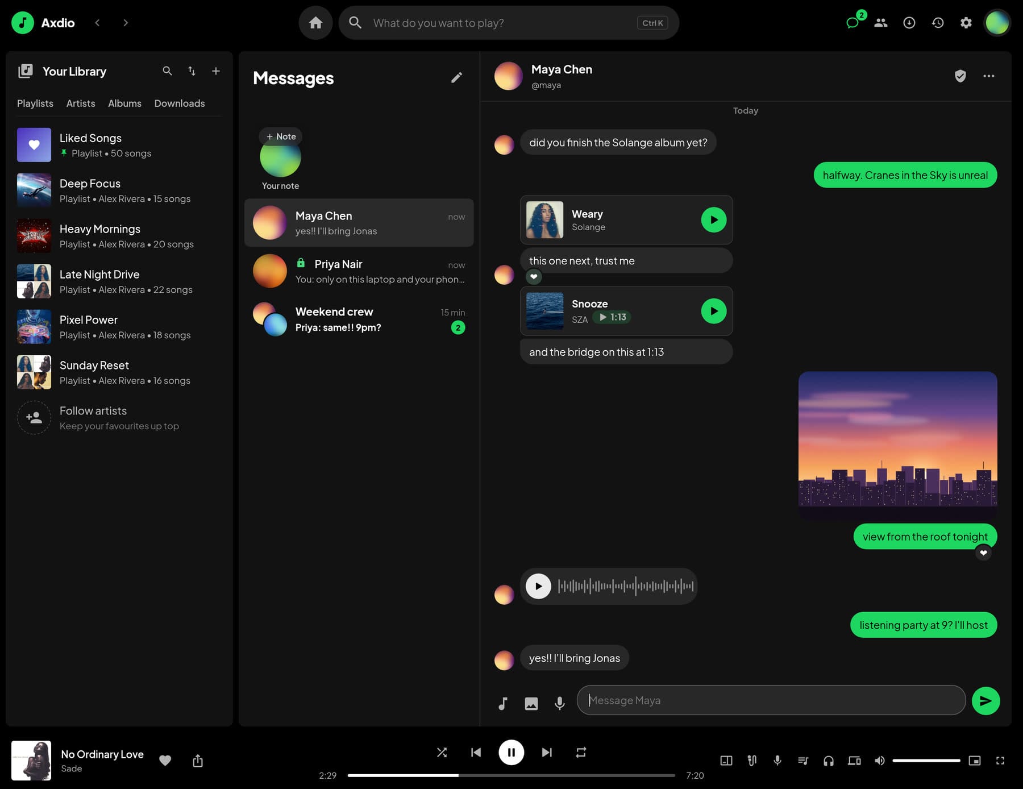1023x789 pixels.
Task: Mute volume with speaker icon
Action: [880, 761]
